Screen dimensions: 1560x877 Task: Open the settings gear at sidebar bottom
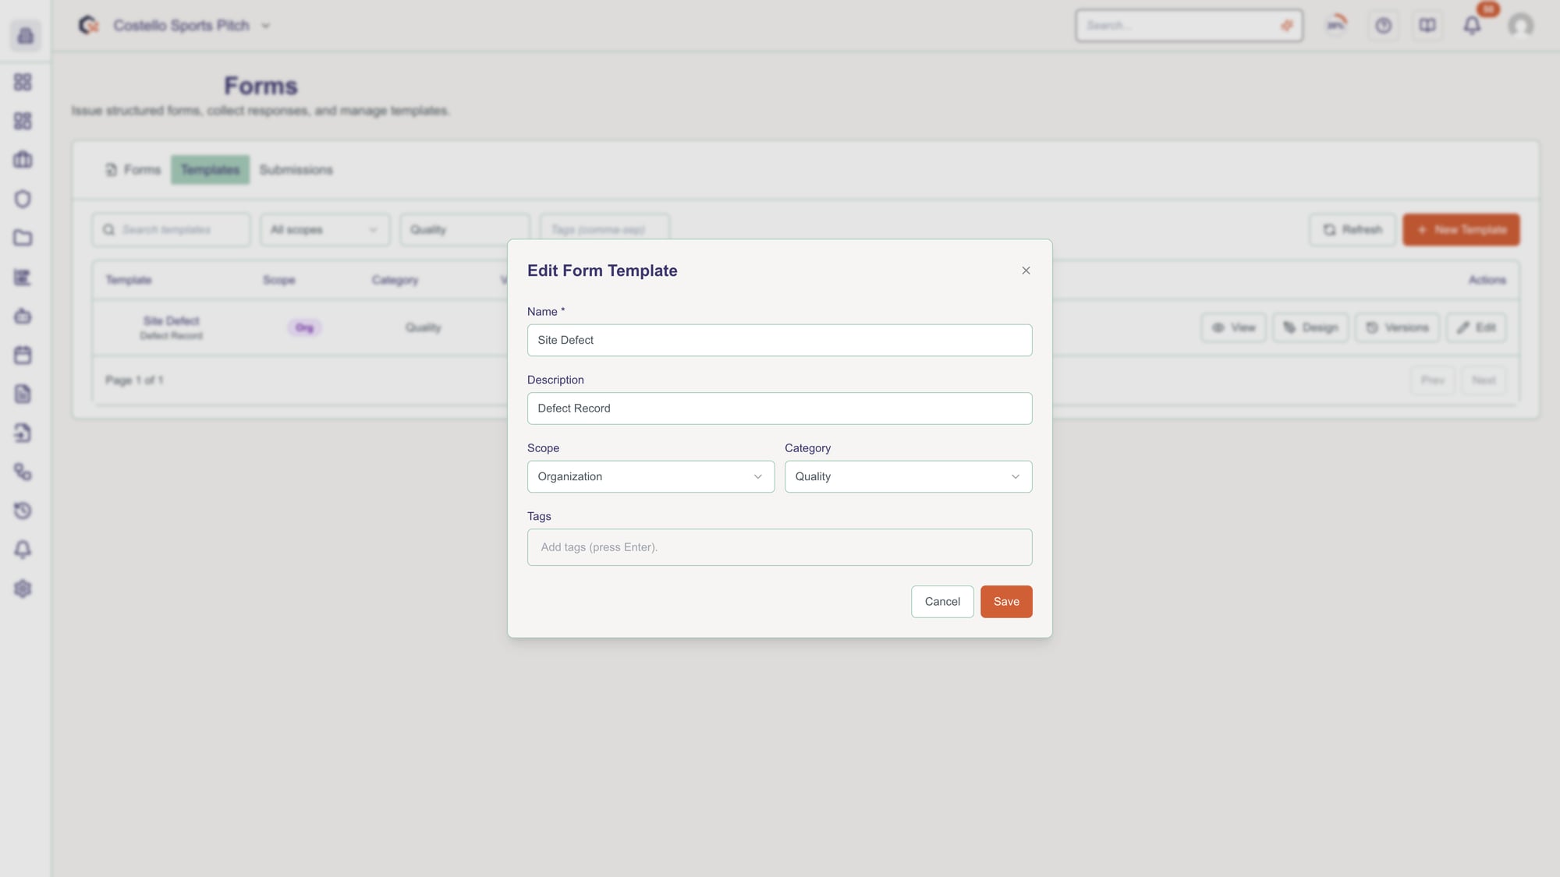(23, 589)
